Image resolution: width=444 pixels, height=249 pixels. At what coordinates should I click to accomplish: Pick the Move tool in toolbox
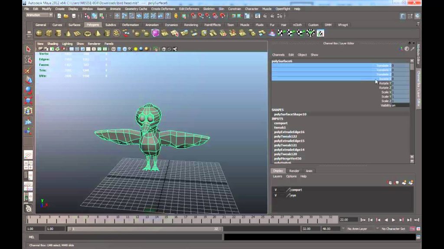click(x=28, y=80)
